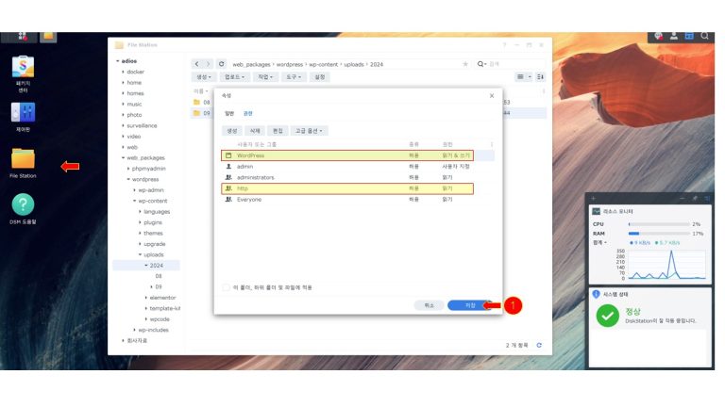
Task: Click the blue Save button
Action: (470, 305)
